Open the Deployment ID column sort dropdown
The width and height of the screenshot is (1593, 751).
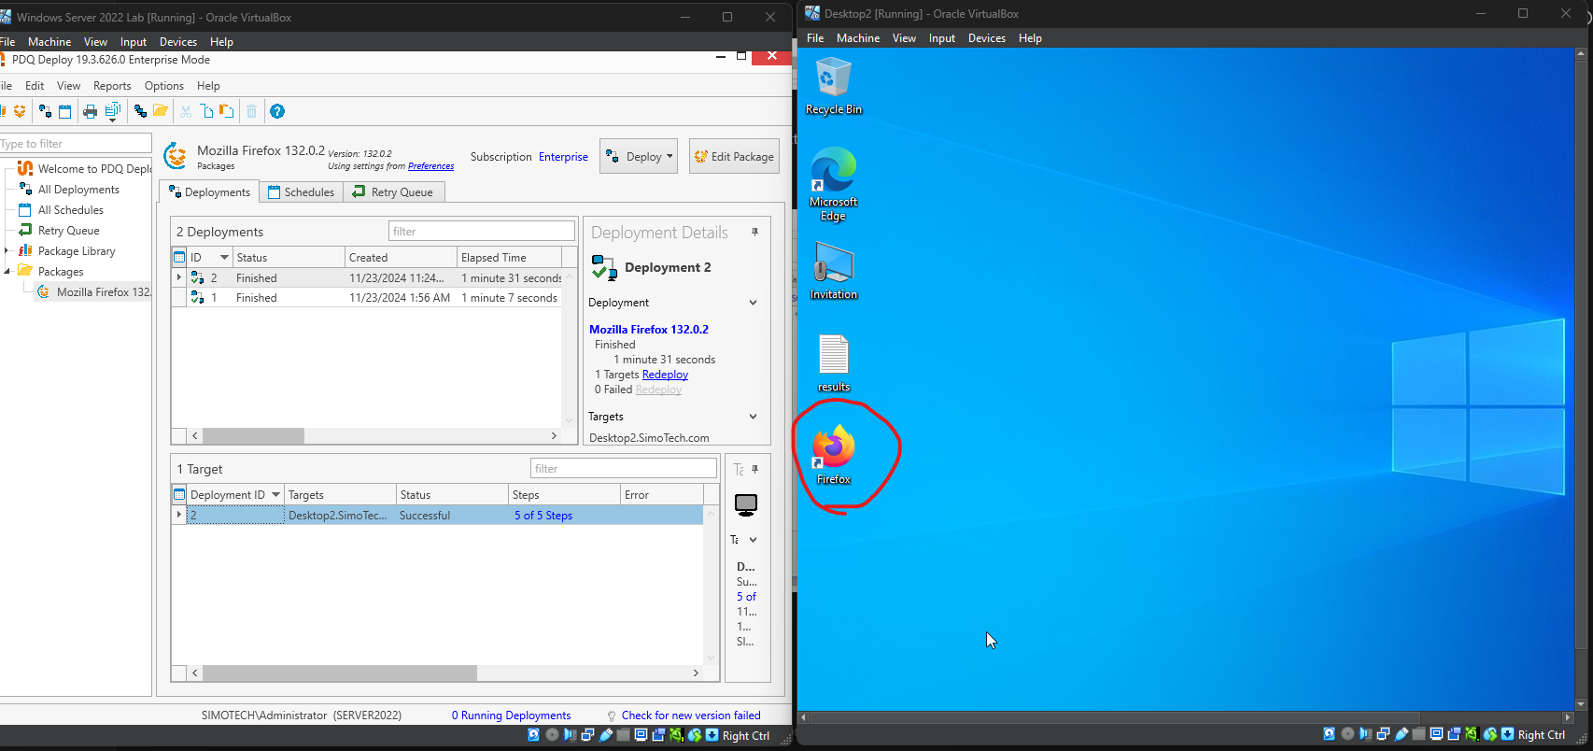pos(275,494)
